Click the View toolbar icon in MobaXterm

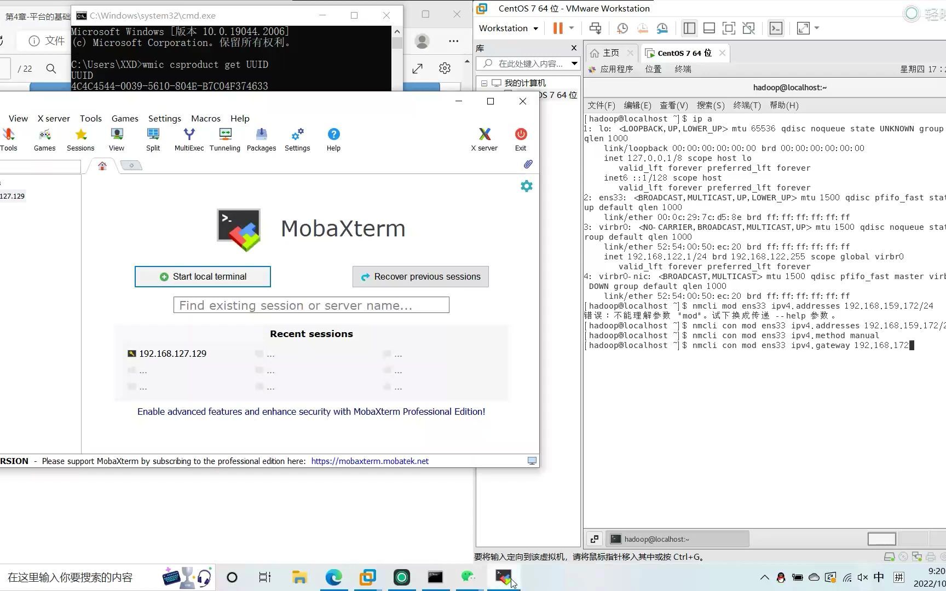pos(117,140)
